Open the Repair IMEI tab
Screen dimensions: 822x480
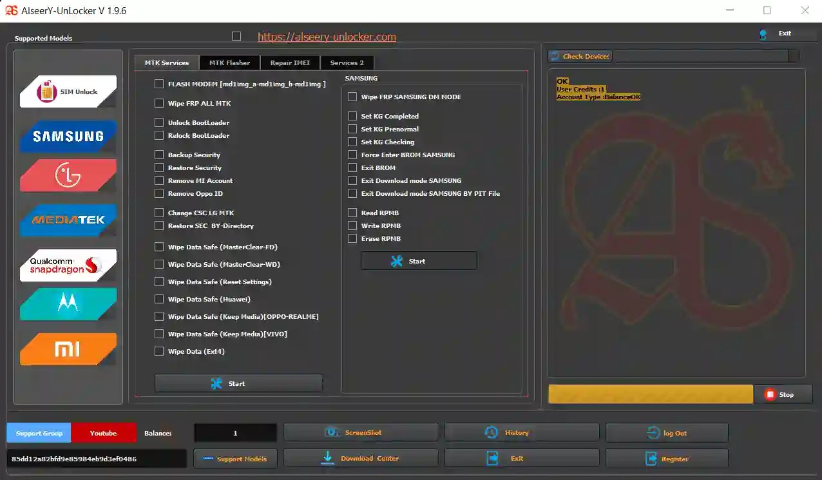290,62
